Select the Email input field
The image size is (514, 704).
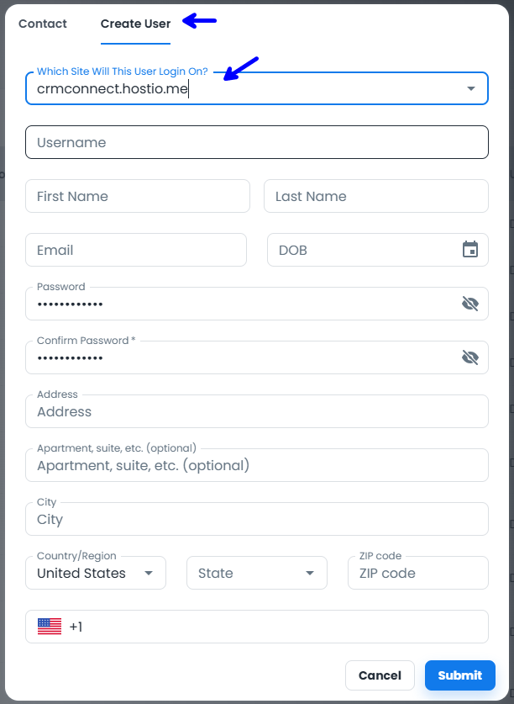pos(136,250)
